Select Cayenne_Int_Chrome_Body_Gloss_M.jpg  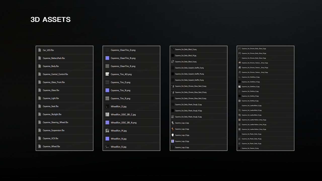(254, 53)
